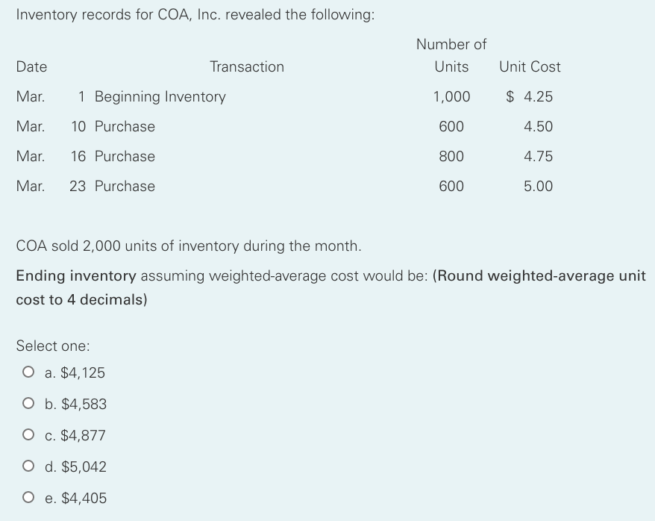Click the answer label $5,042

click(77, 467)
